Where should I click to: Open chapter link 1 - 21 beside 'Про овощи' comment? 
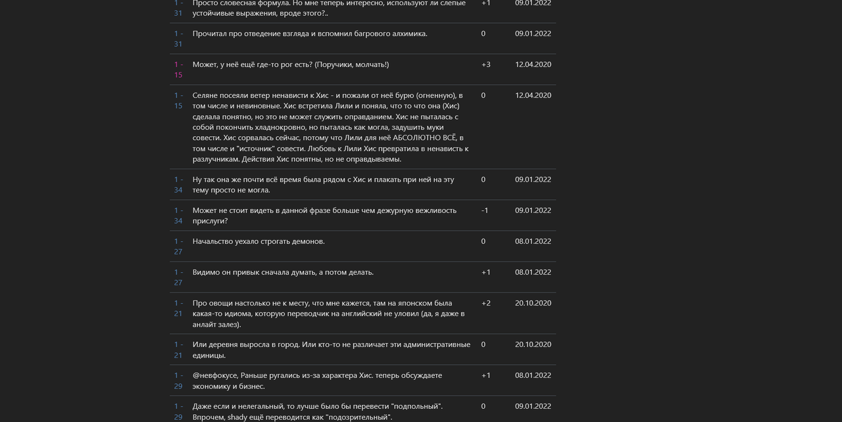coord(178,308)
